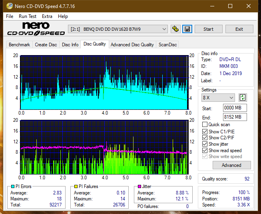Click PI Failures maximum value 14

[x=123, y=199]
